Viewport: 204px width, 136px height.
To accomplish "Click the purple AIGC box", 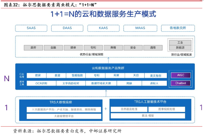I will (x=181, y=75).
